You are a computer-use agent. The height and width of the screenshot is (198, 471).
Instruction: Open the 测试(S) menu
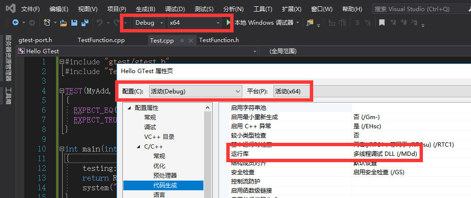204,9
